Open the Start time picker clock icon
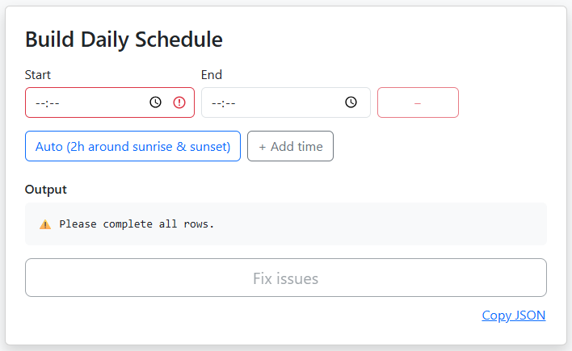The image size is (572, 351). pyautogui.click(x=156, y=102)
